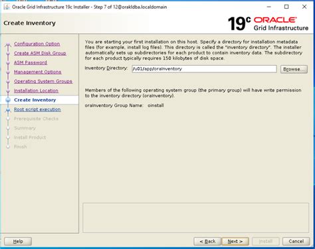Click the Root script execution bullet icon
This screenshot has width=315, height=249.
point(8,110)
